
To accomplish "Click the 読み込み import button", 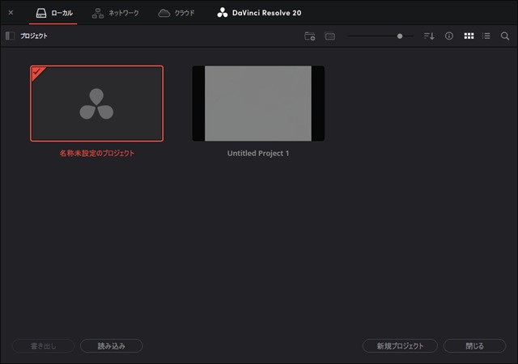I will coord(112,346).
